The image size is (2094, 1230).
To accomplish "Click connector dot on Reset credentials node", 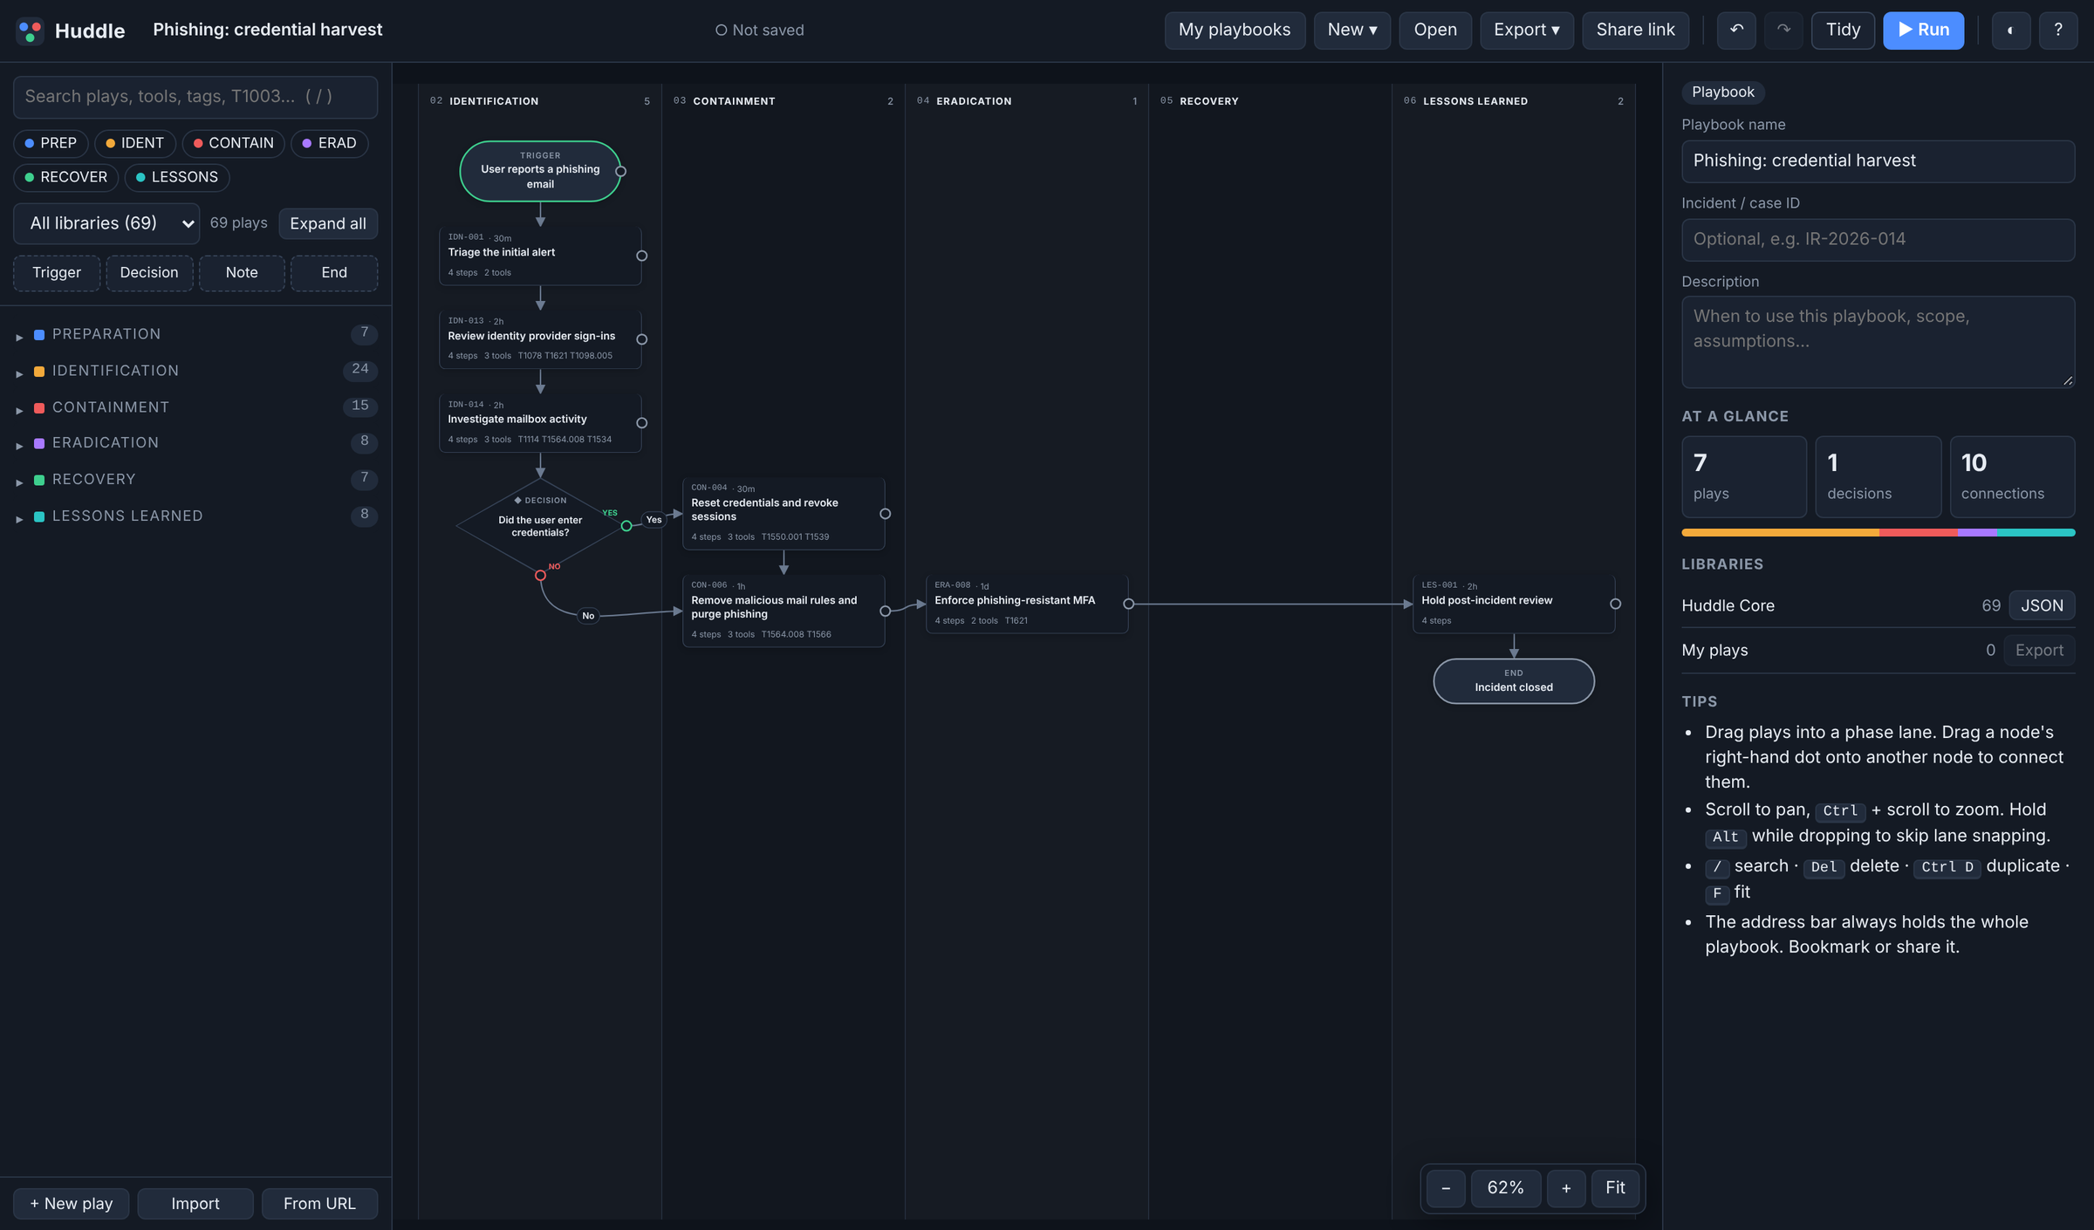I will coord(886,514).
